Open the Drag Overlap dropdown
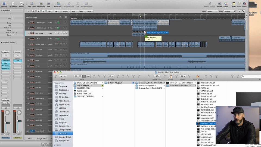The width and height of the screenshot is (261, 147). 229,11
